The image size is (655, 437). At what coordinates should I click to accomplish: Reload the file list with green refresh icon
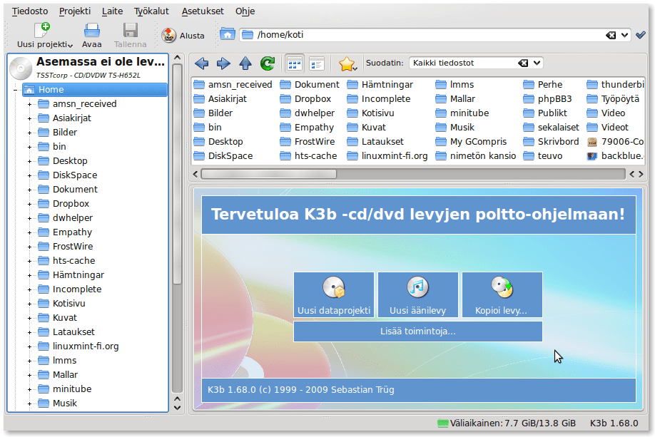[x=268, y=63]
